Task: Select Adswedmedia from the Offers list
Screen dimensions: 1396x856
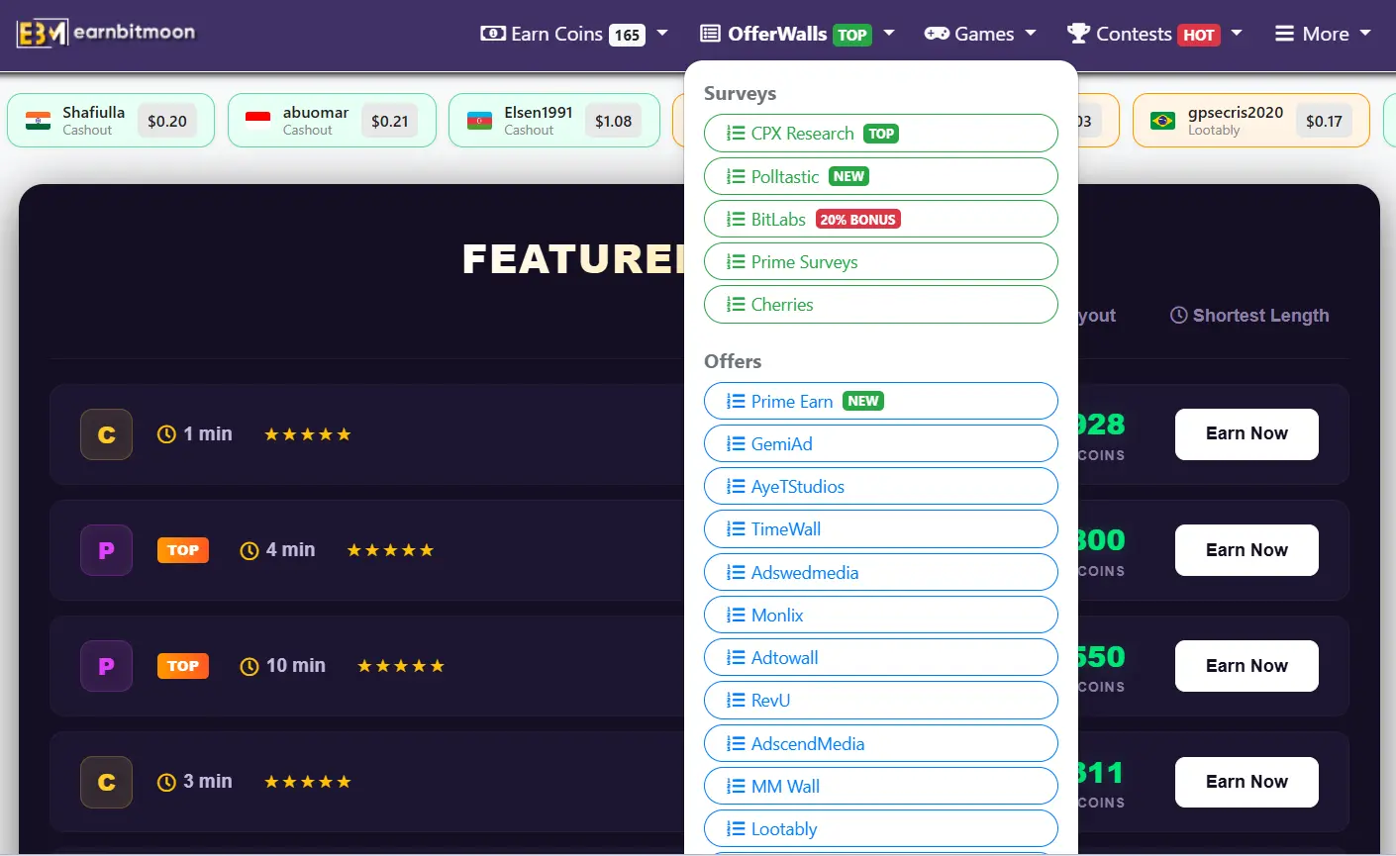Action: 881,573
